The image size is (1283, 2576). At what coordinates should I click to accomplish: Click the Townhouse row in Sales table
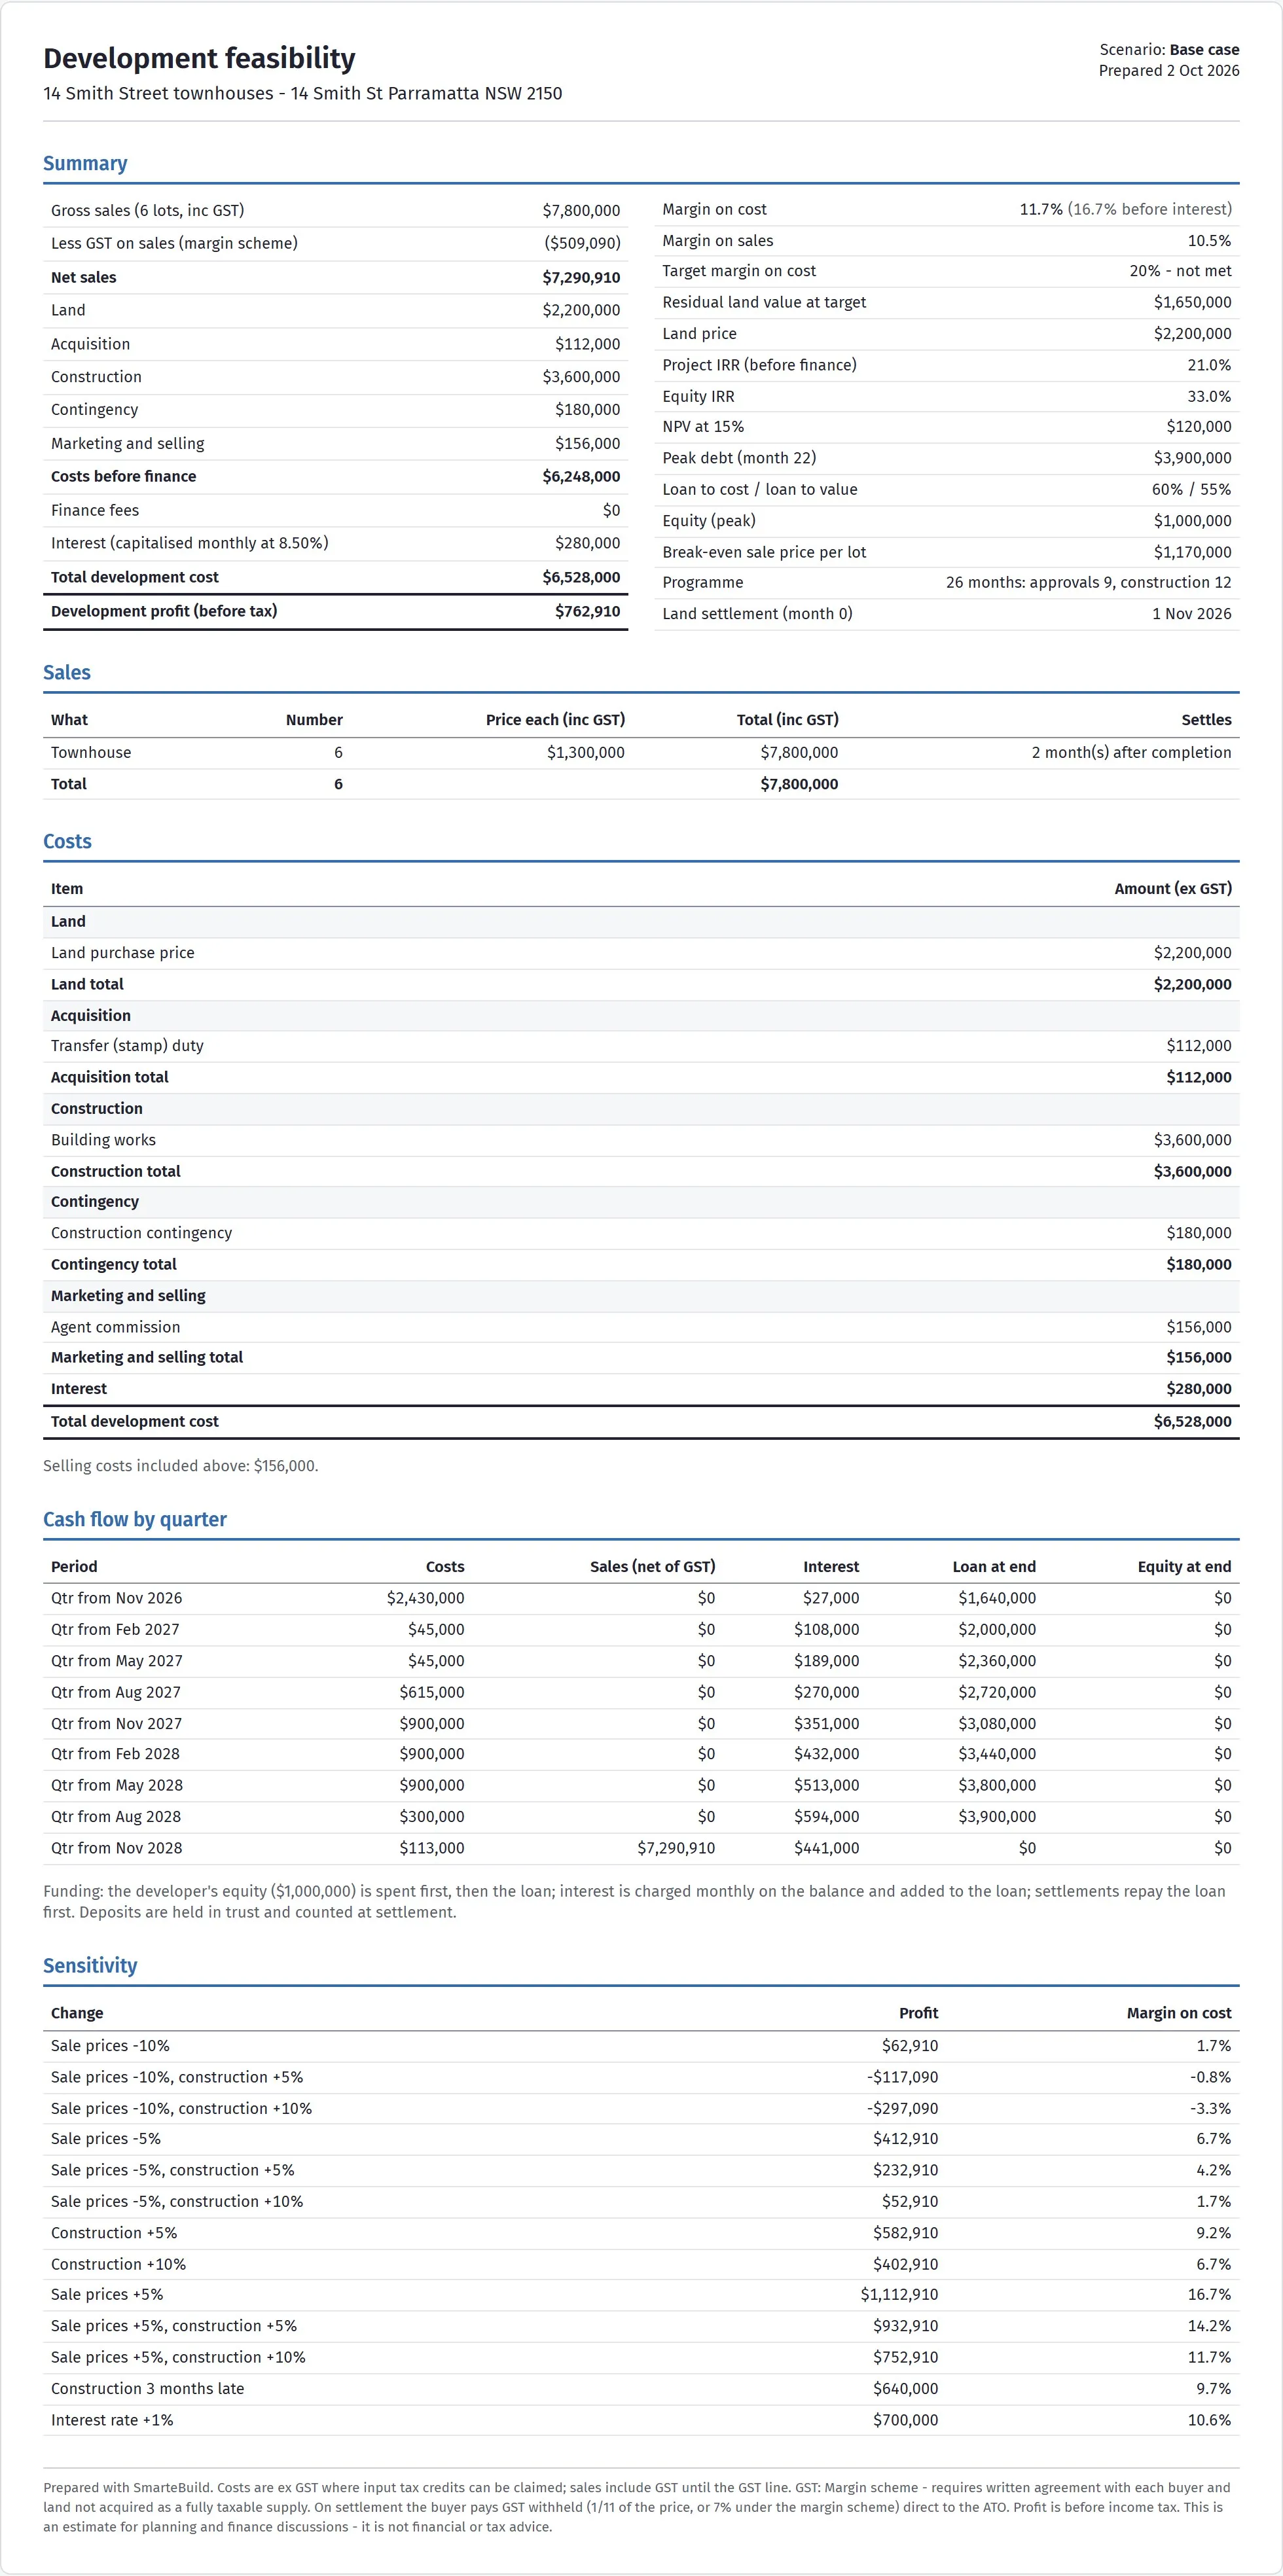(641, 753)
